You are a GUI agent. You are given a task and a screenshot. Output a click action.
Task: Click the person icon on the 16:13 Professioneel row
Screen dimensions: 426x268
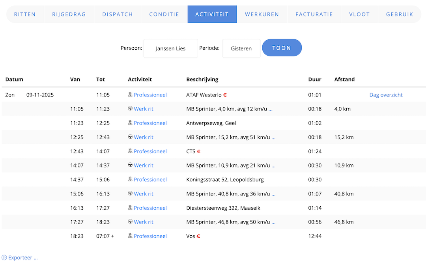click(130, 208)
